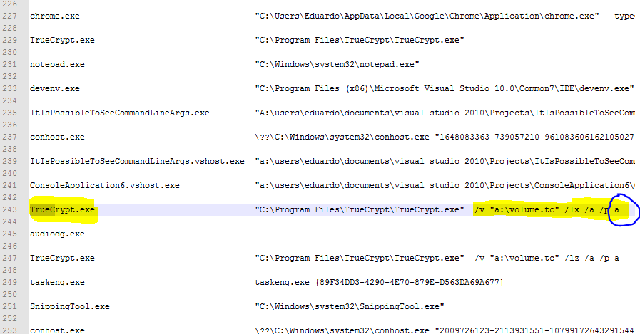Click audiodg.exe process name
The image size is (640, 334).
(57, 234)
